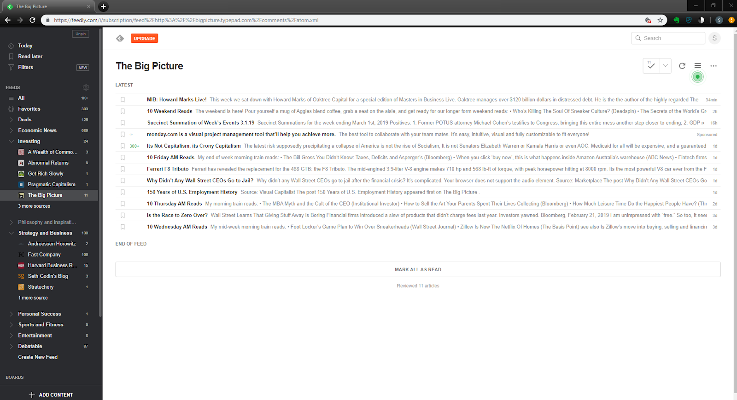The image size is (737, 400).
Task: Focus the Search input field
Action: click(668, 38)
